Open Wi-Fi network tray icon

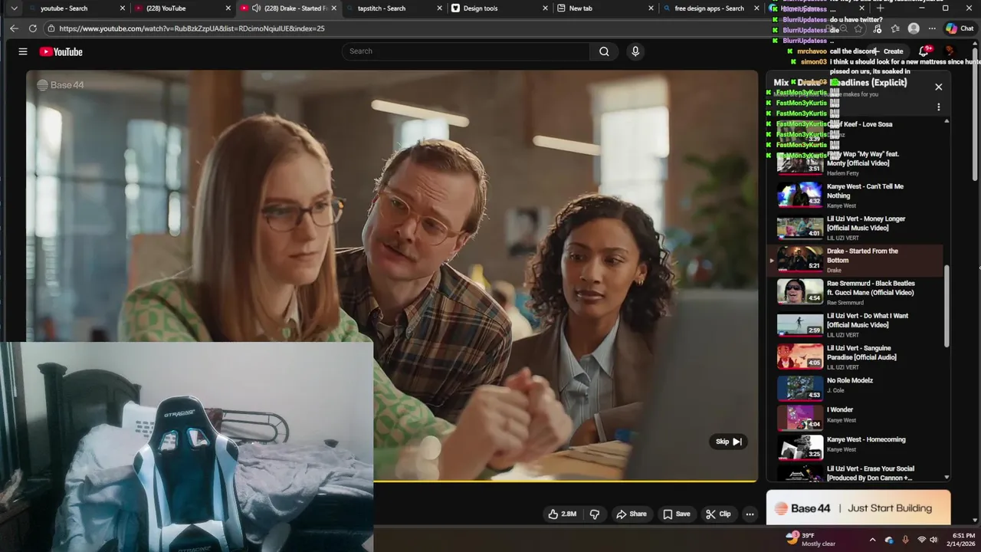click(922, 540)
